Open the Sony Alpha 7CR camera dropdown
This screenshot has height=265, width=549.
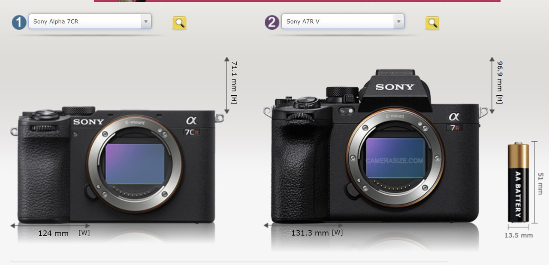(x=90, y=21)
